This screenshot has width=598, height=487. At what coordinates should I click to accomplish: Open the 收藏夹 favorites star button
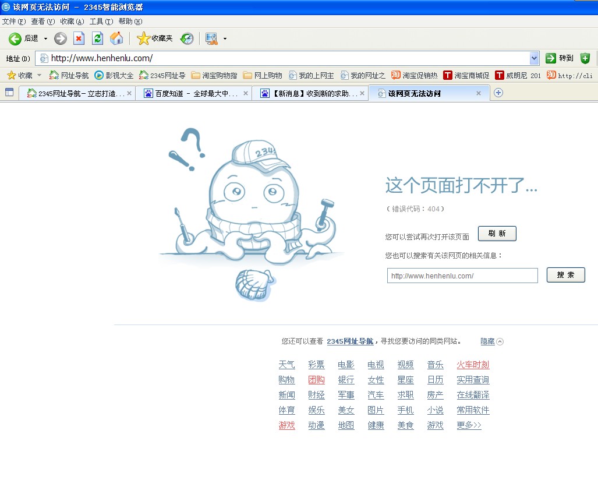click(155, 38)
